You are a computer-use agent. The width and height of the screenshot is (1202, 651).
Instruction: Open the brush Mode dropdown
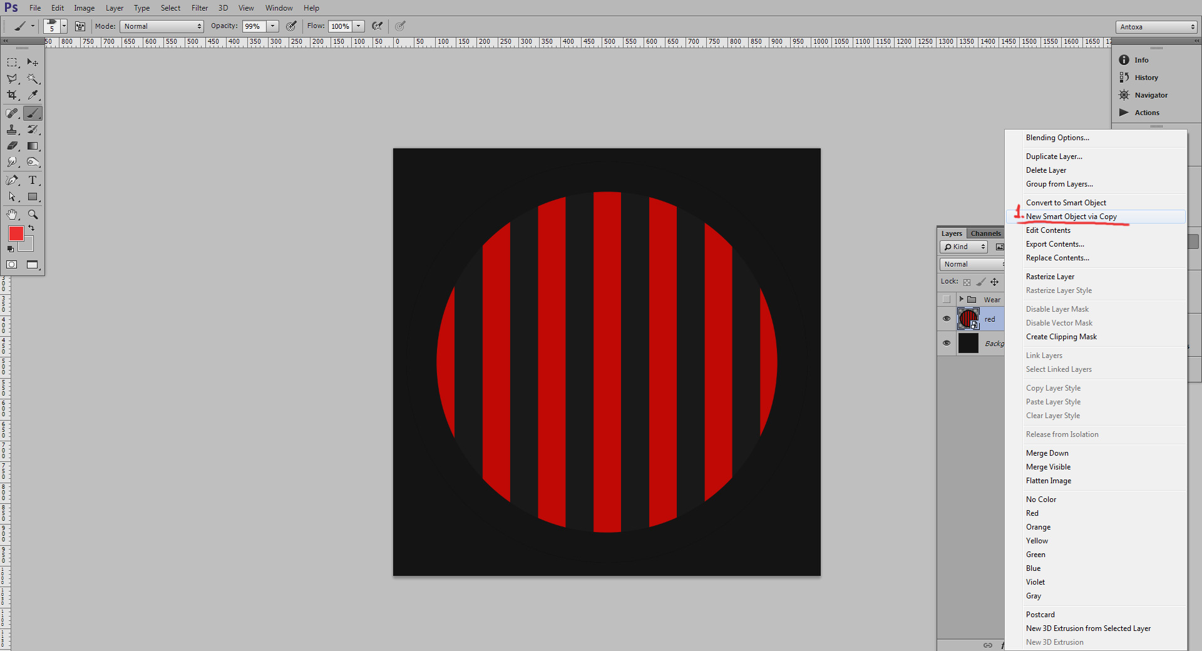(162, 26)
